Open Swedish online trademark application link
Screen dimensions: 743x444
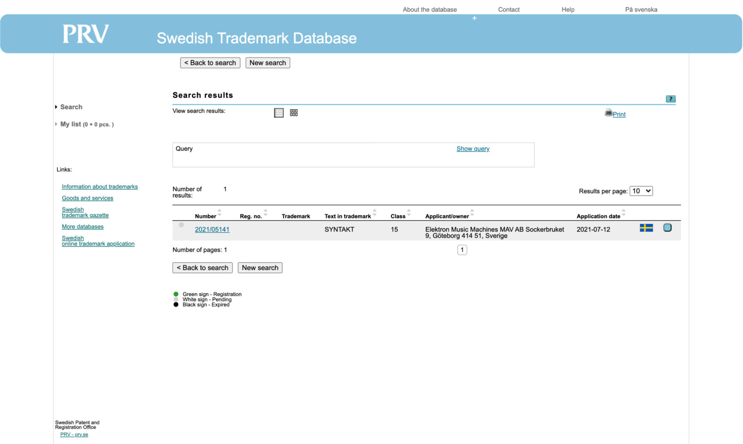point(98,241)
